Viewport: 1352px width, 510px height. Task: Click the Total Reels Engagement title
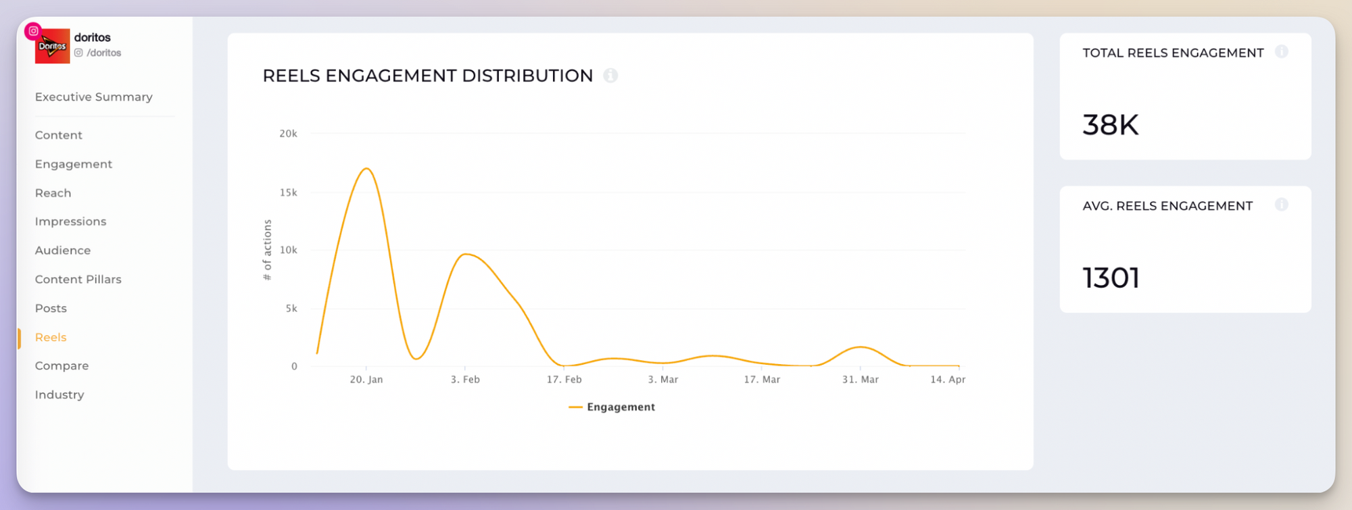[x=1173, y=53]
